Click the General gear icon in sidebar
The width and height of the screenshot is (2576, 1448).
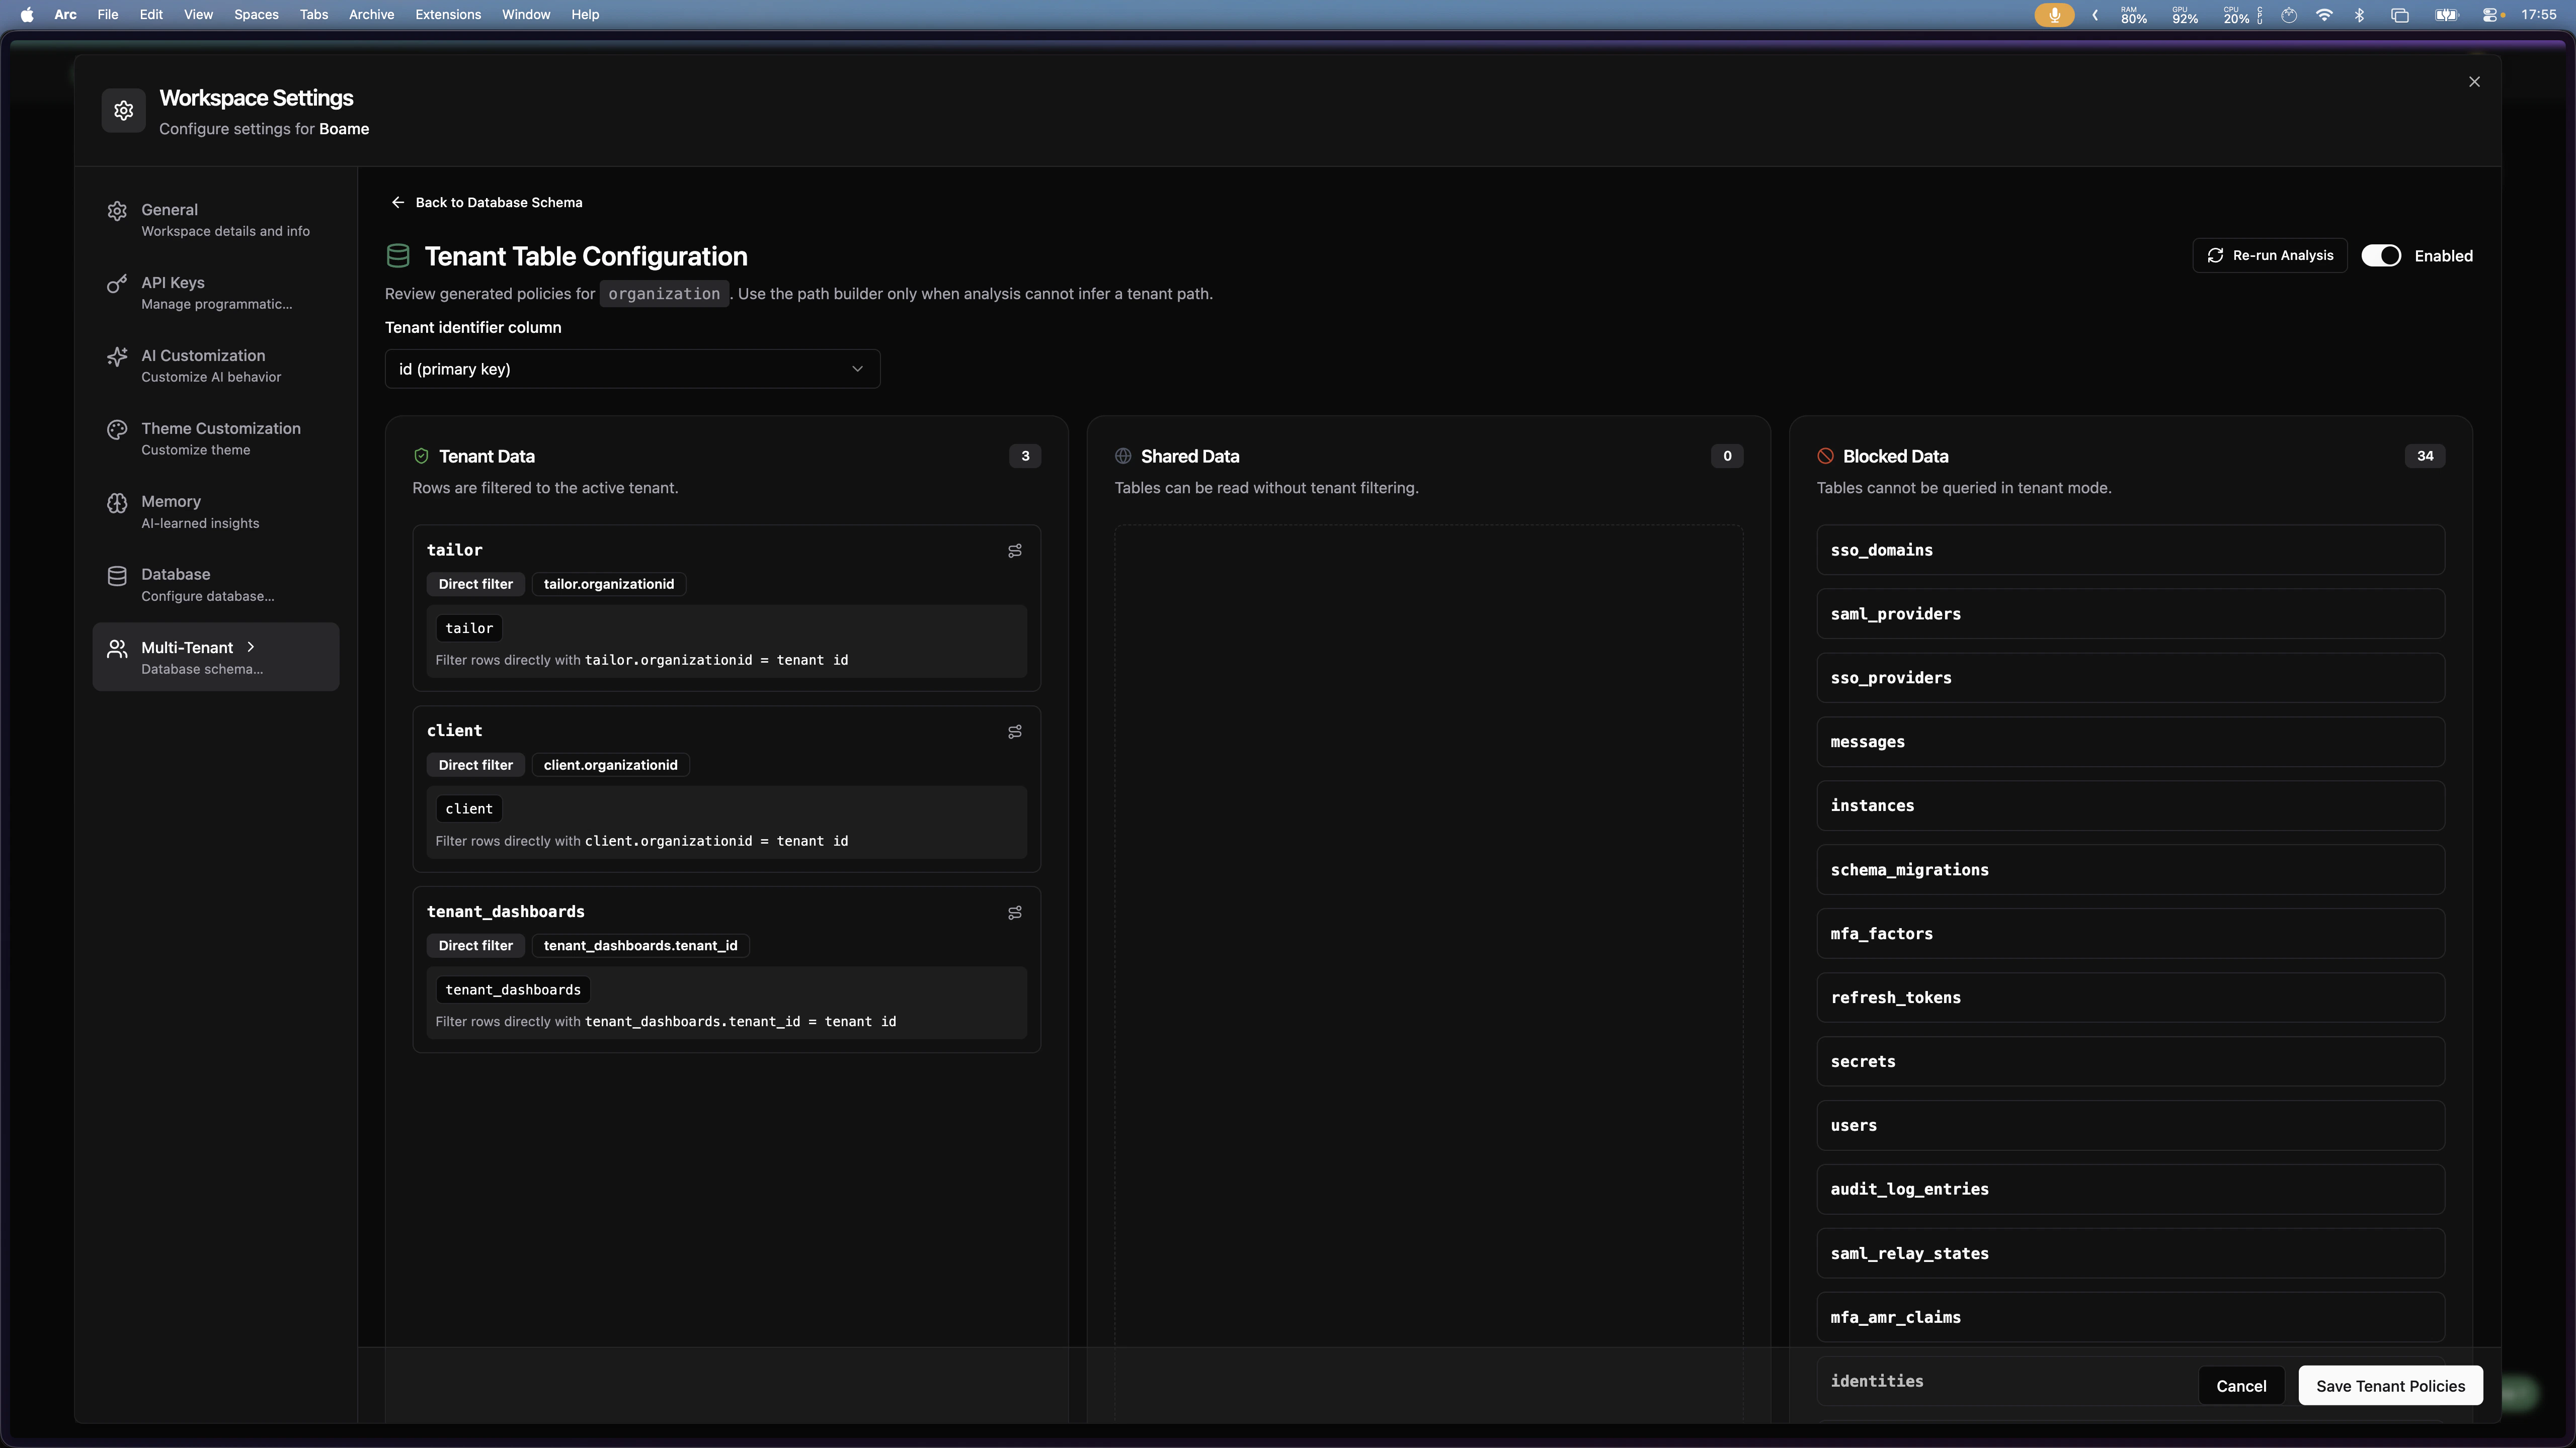point(117,211)
